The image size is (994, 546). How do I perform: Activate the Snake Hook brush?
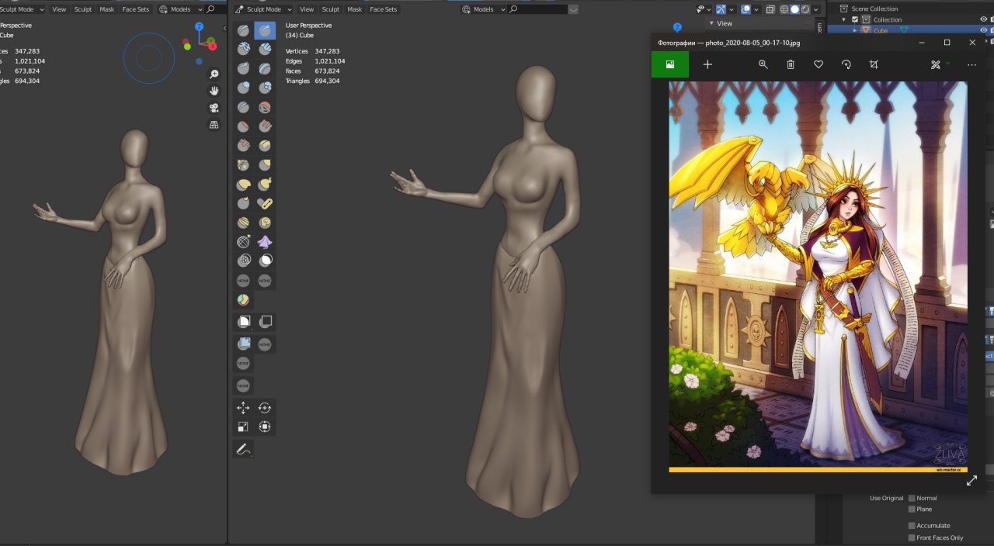(x=265, y=184)
